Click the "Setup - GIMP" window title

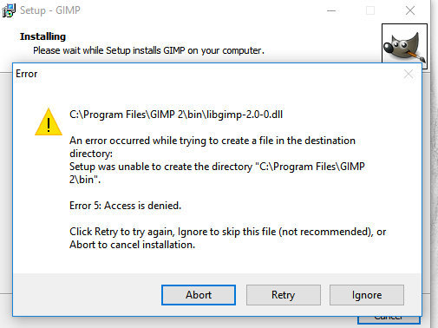50,10
